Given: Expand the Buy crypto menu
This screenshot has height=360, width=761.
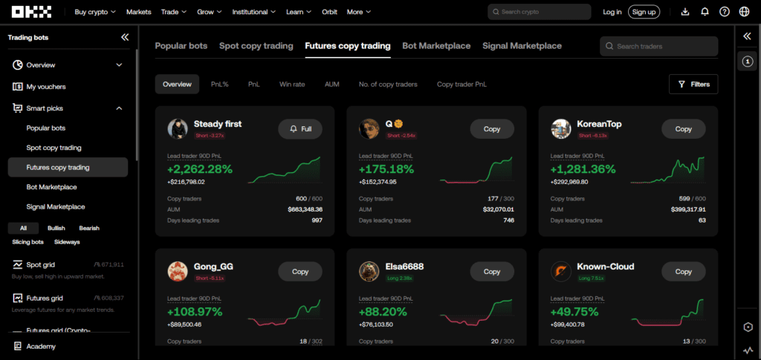Looking at the screenshot, I should pyautogui.click(x=95, y=12).
